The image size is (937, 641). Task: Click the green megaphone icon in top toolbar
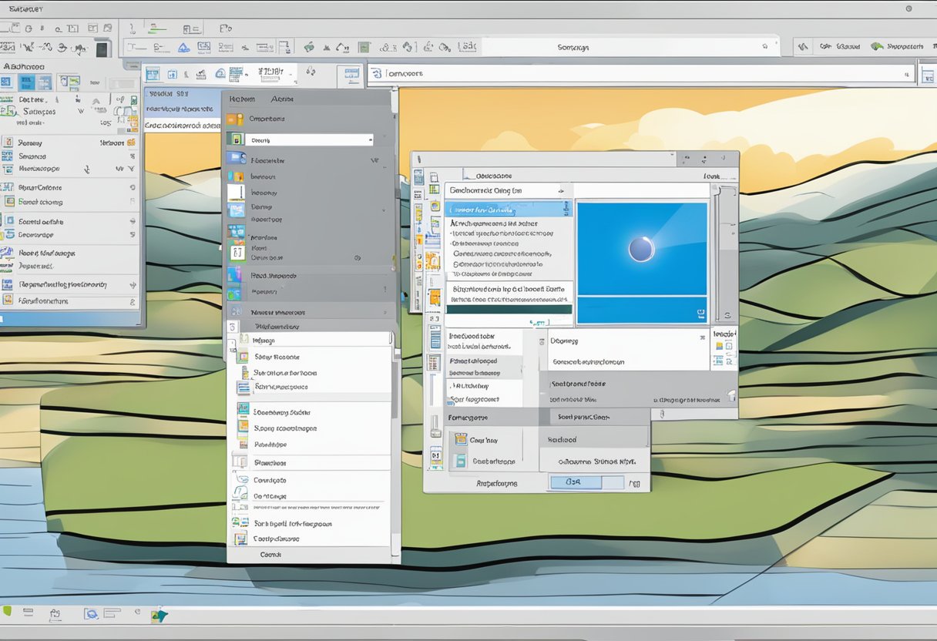[308, 47]
